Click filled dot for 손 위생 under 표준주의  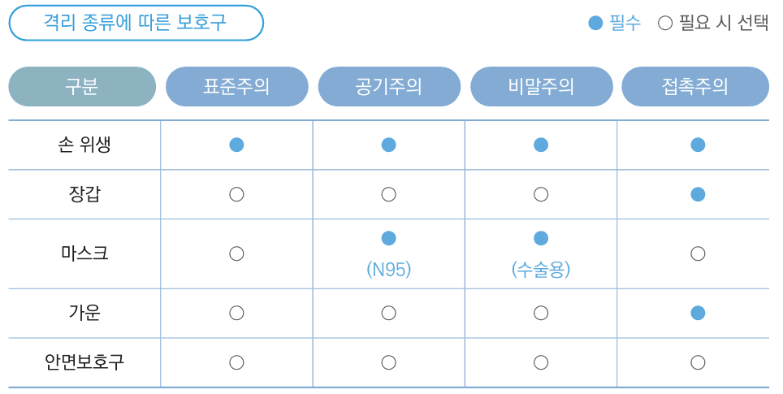pos(236,145)
